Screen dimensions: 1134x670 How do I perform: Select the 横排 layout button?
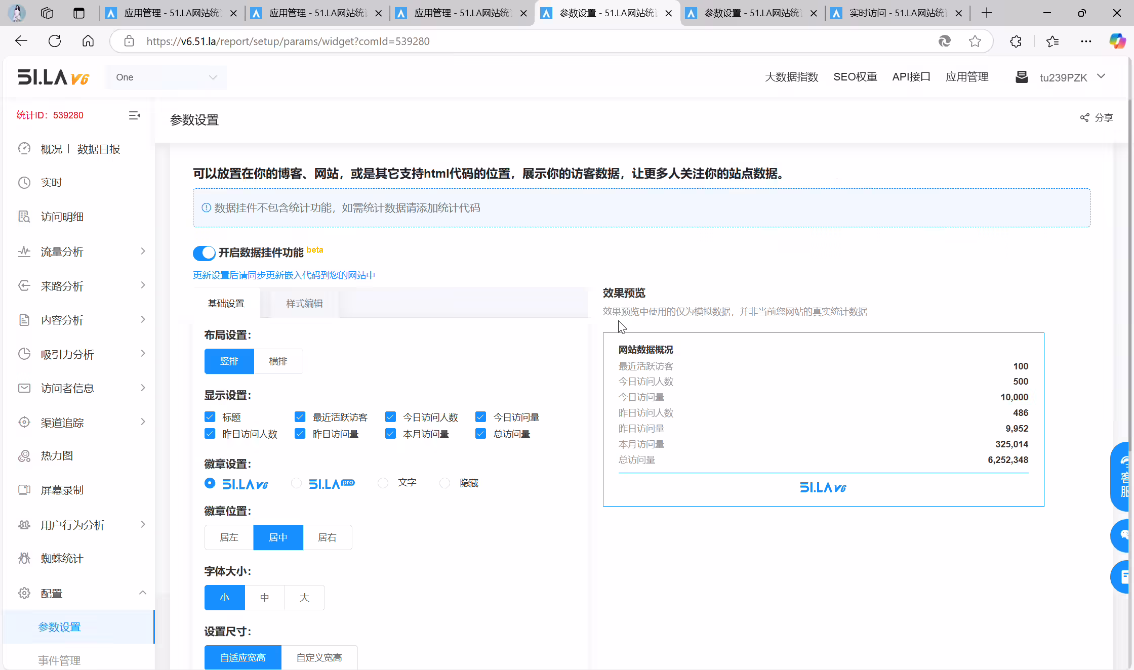[278, 361]
